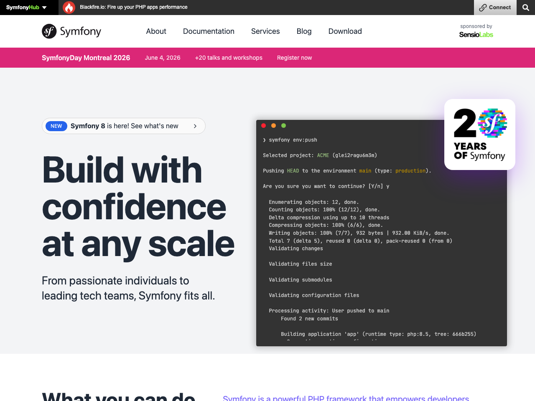
Task: Click the green traffic light in the terminal
Action: tap(283, 125)
